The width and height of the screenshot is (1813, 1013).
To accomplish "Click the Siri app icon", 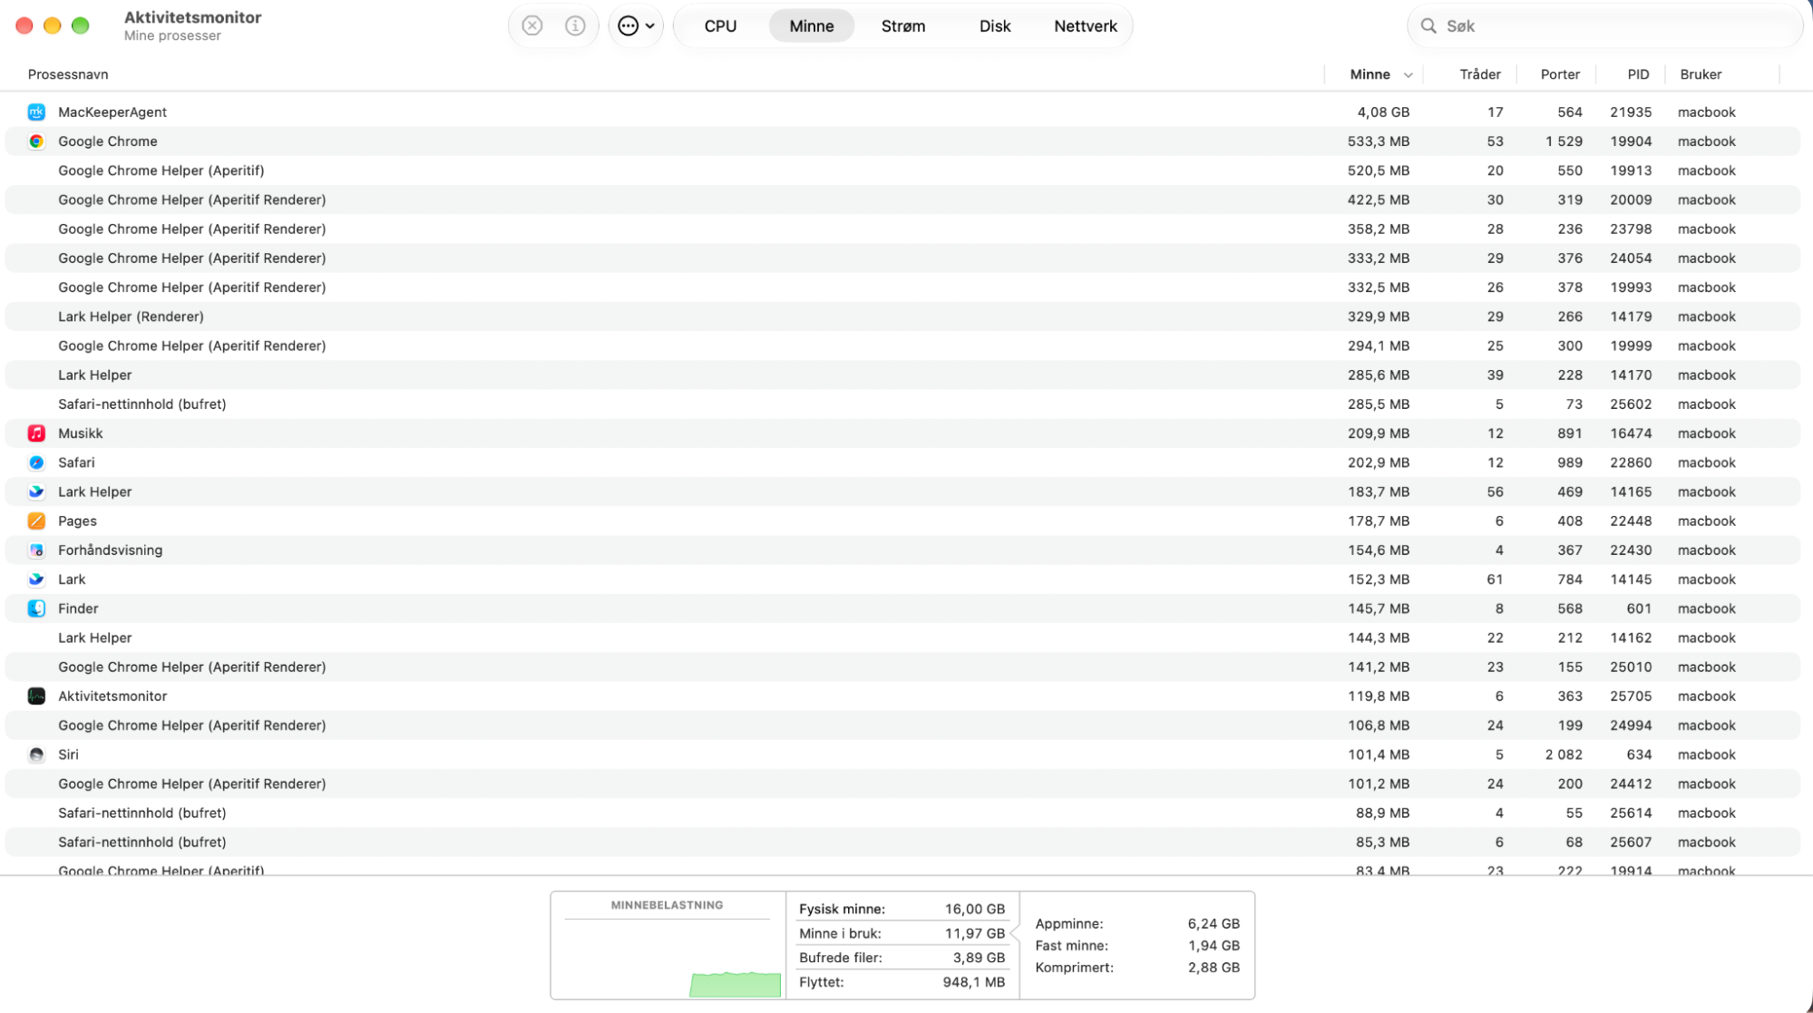I will coord(36,754).
